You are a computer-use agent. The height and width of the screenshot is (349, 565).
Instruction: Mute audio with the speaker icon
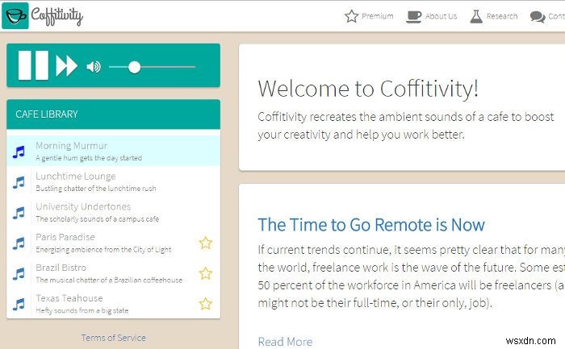(x=94, y=67)
